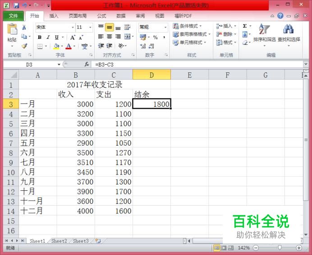This screenshot has width=312, height=255.
Task: Toggle Italic formatting
Action: click(x=48, y=37)
